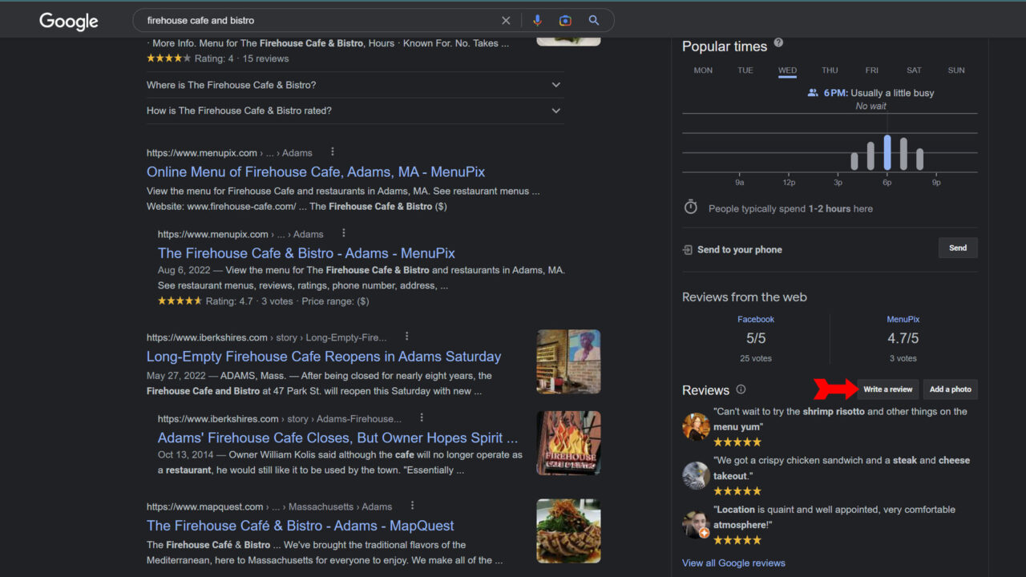Click the "Write a review" button

(x=887, y=389)
